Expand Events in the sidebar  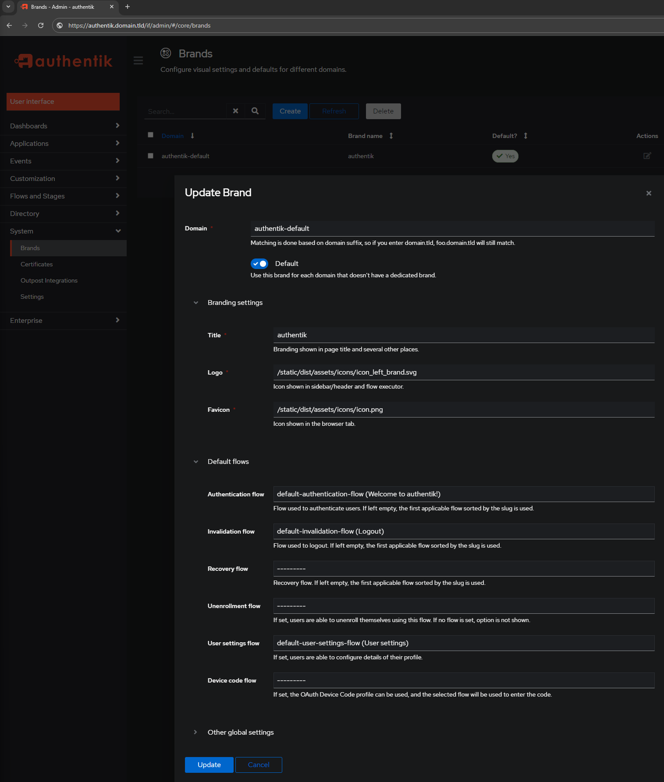point(64,161)
